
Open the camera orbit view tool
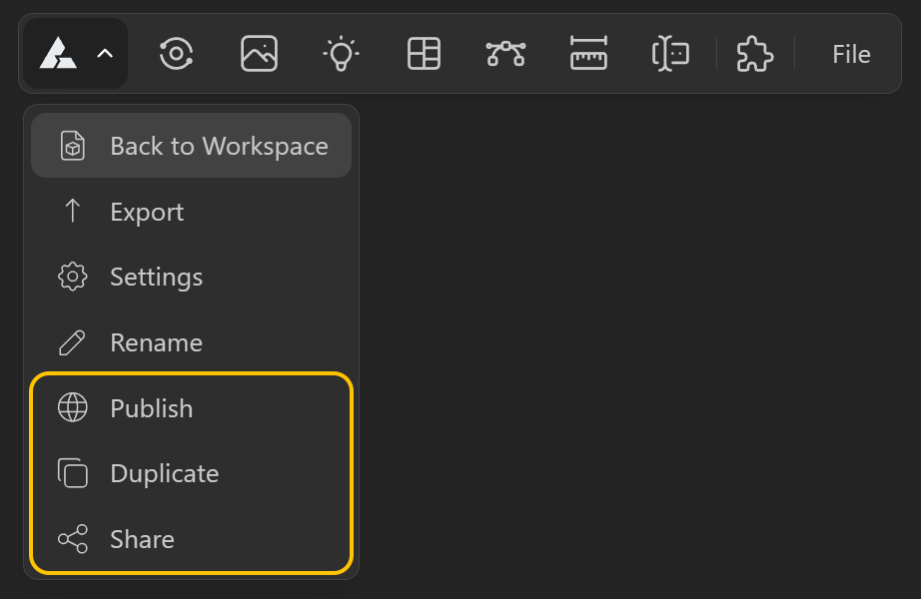tap(176, 54)
